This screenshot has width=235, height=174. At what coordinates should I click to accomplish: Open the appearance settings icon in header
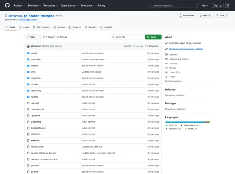tap(227, 5)
